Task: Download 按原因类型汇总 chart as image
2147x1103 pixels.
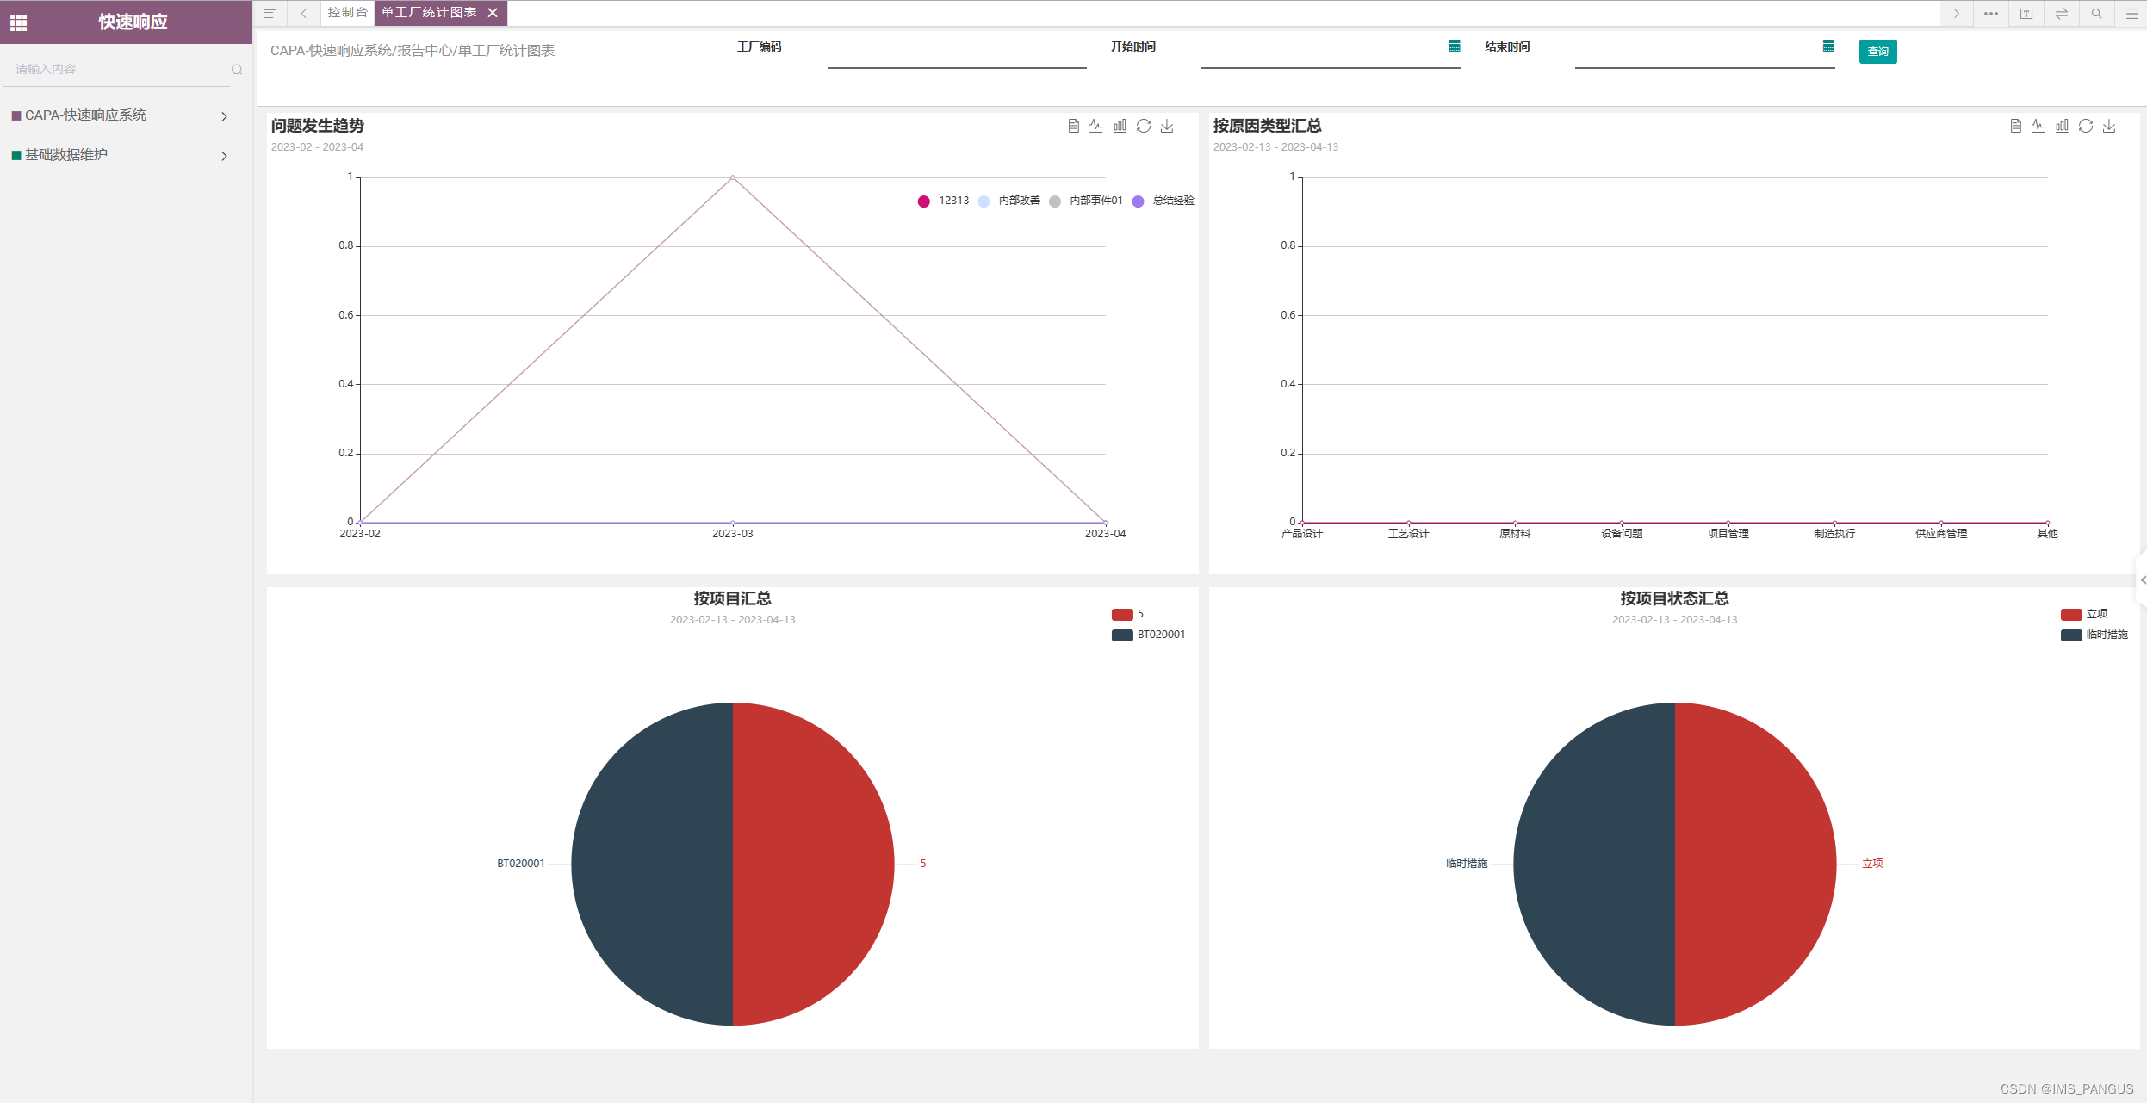Action: click(2109, 126)
